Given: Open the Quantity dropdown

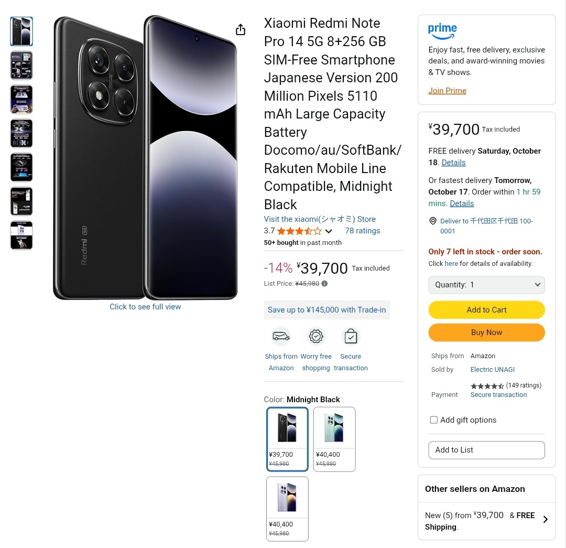Looking at the screenshot, I should [486, 285].
